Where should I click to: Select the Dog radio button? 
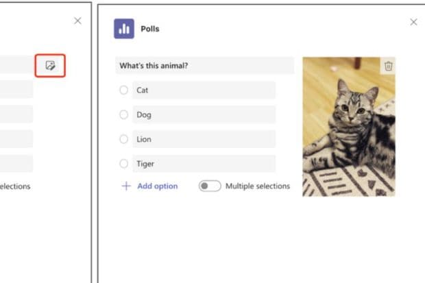[123, 114]
